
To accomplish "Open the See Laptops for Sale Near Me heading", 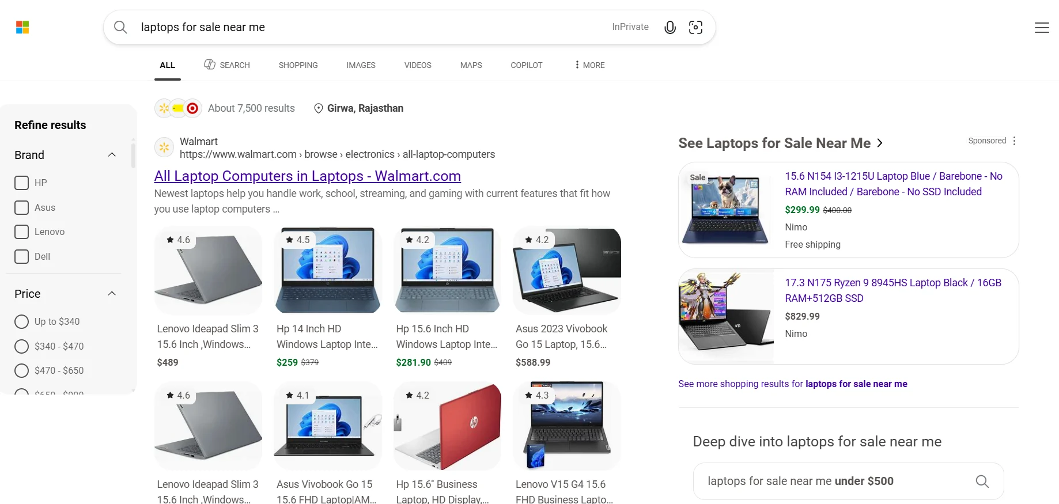I will pos(774,143).
